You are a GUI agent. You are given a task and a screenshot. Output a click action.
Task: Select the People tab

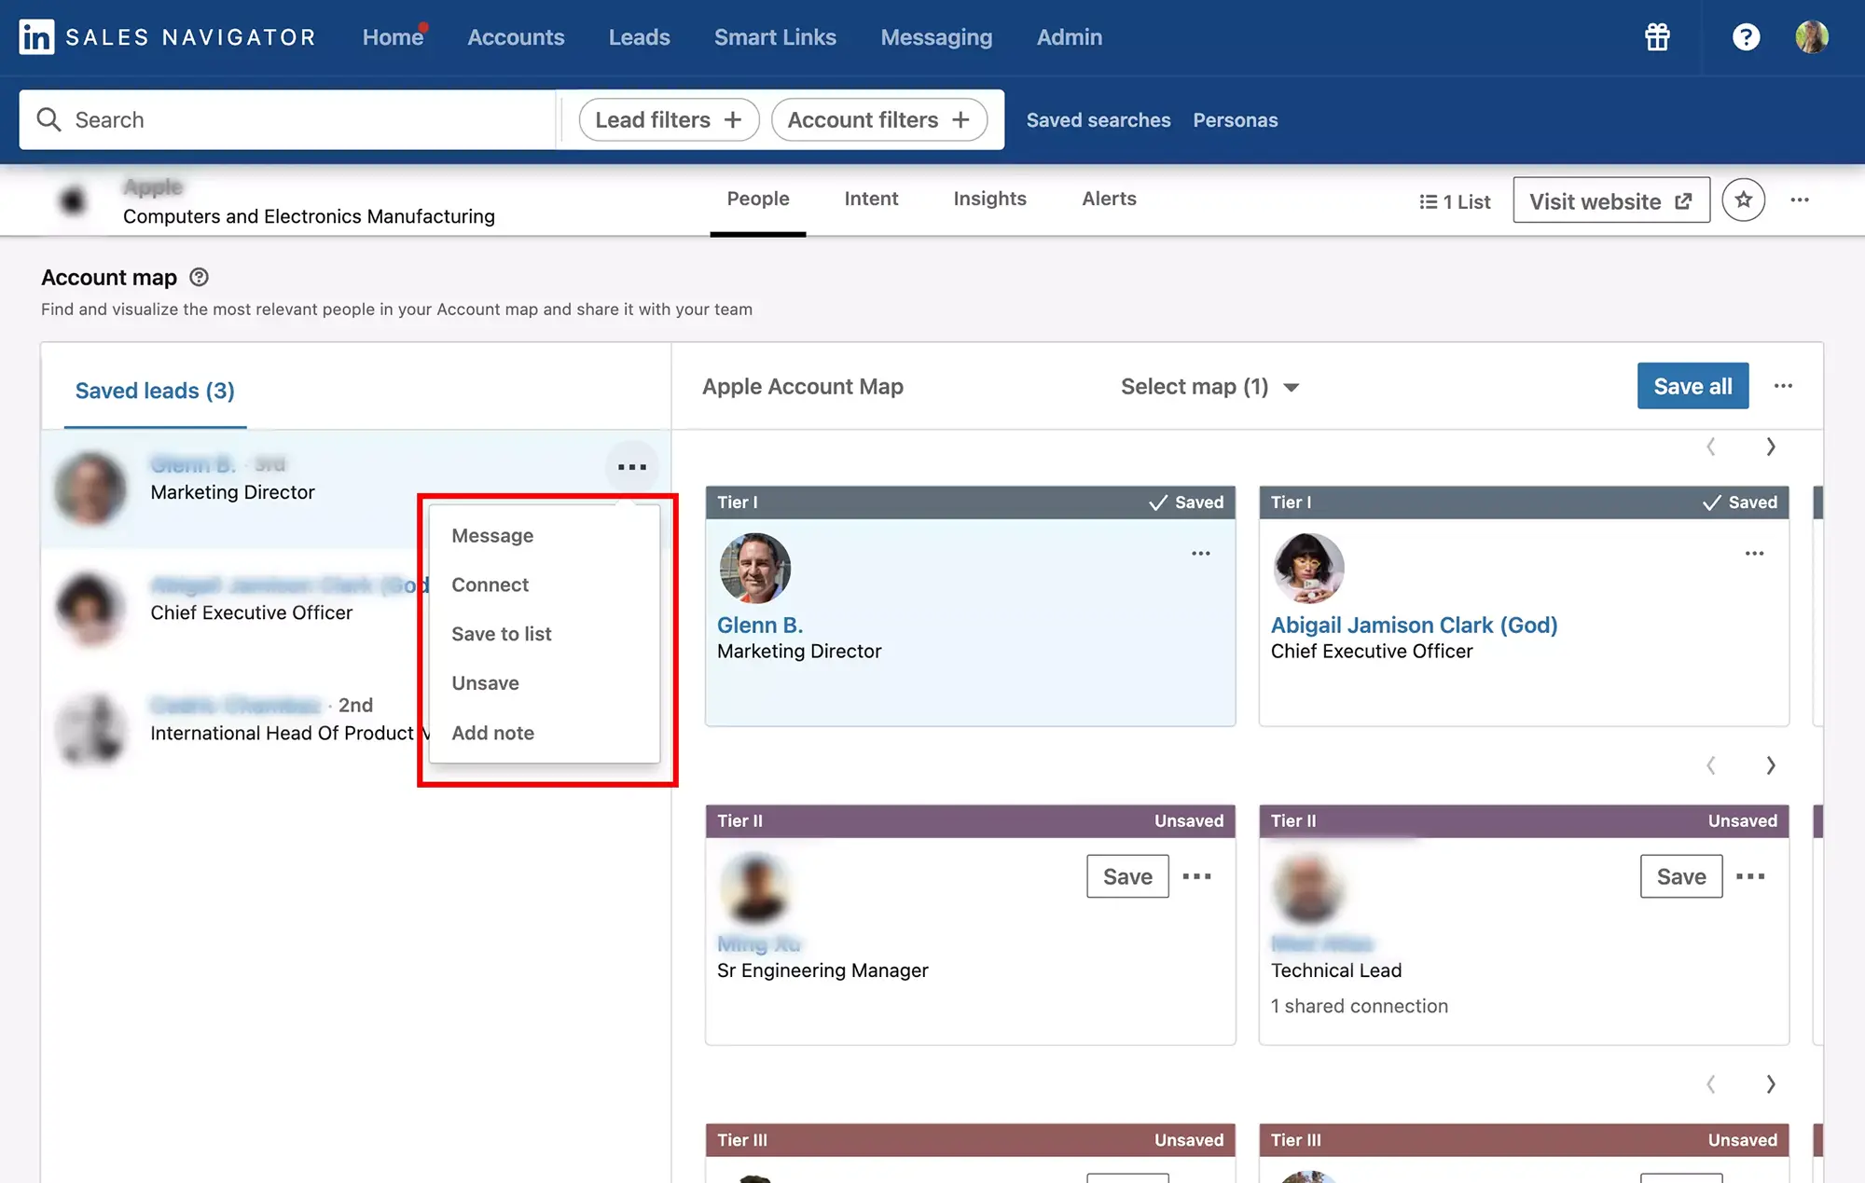(x=757, y=197)
